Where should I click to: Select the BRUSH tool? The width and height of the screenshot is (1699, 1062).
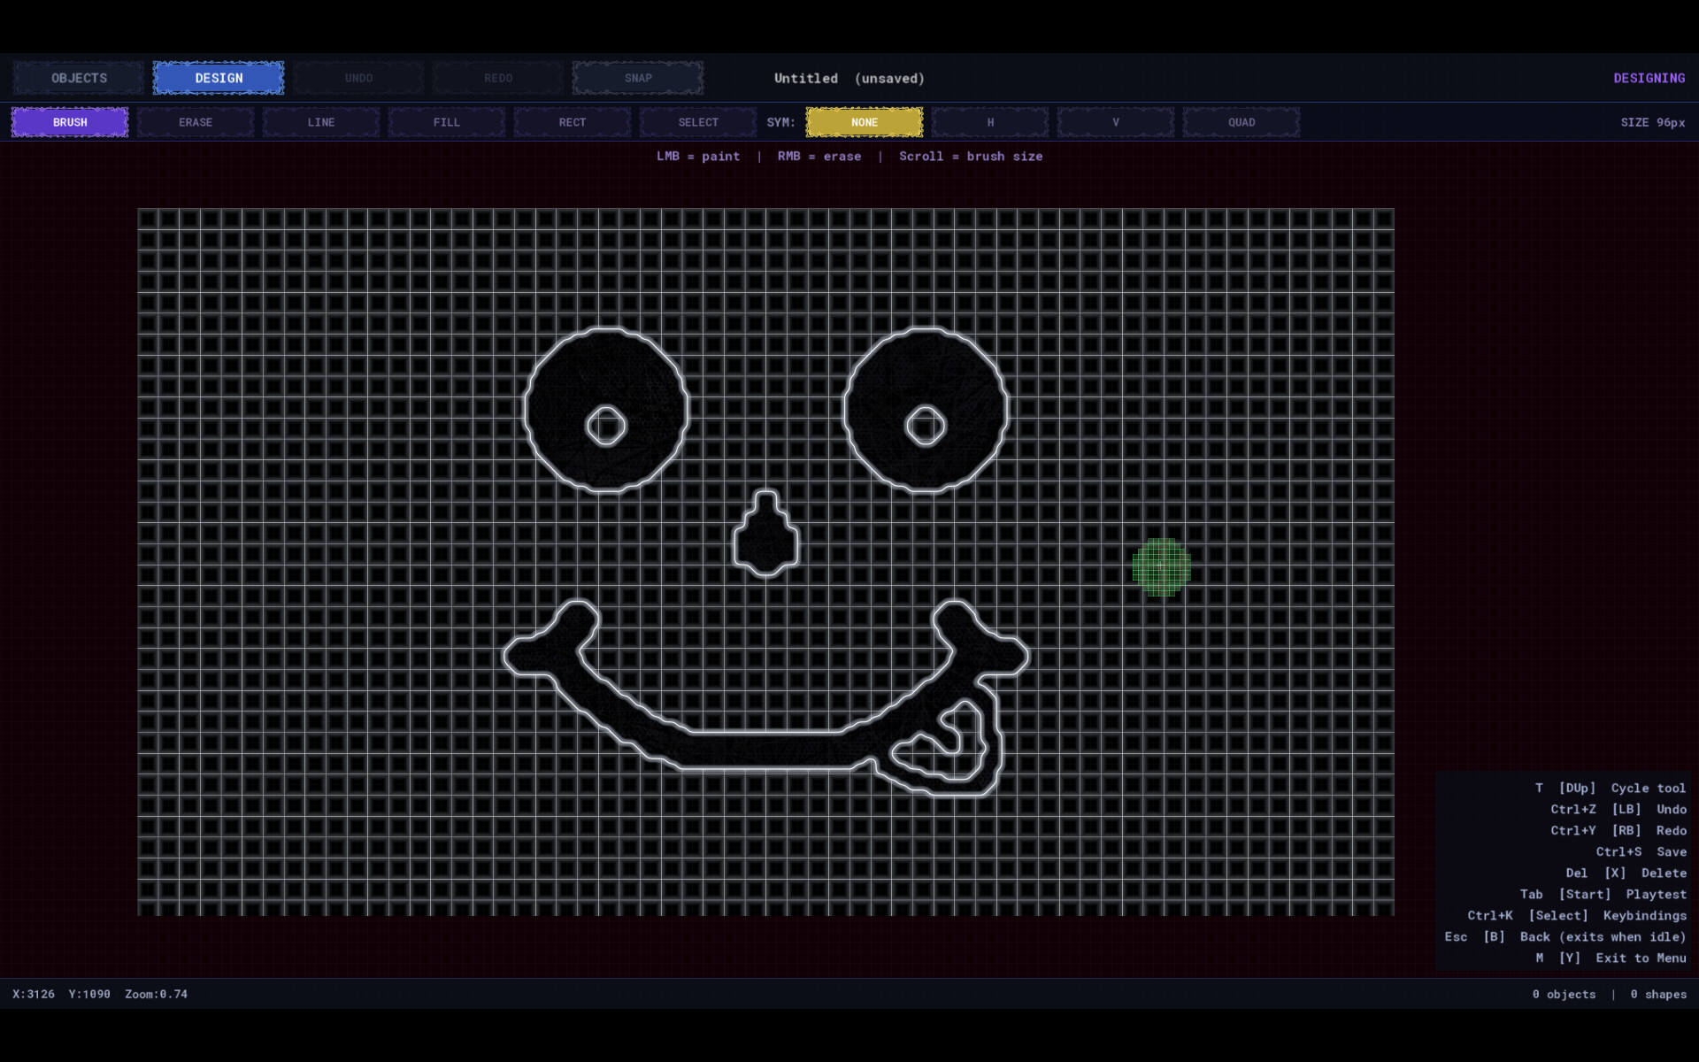pos(70,122)
